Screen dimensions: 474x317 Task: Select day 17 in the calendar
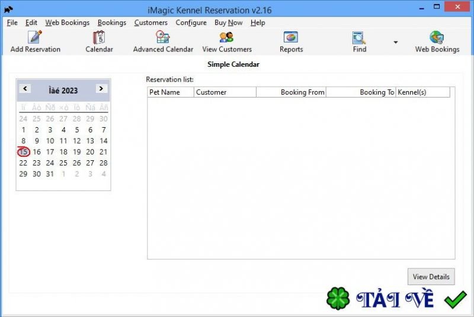[x=50, y=152]
